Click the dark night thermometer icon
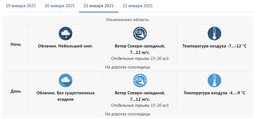 214,34
